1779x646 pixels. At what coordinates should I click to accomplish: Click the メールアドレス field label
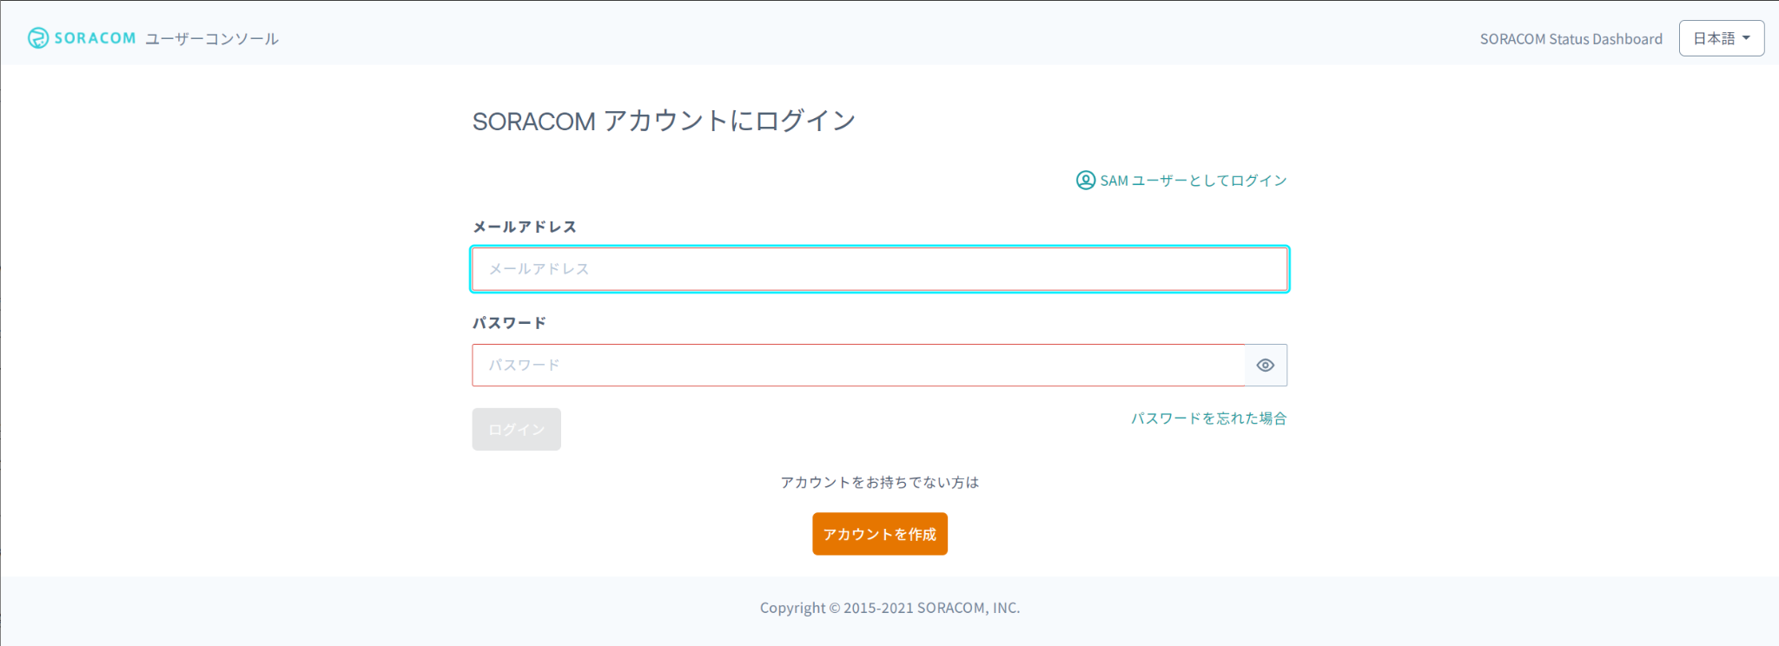click(524, 227)
